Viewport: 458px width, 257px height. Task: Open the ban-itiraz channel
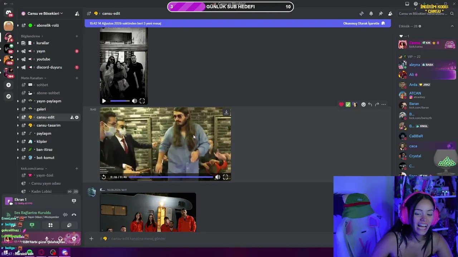49,150
